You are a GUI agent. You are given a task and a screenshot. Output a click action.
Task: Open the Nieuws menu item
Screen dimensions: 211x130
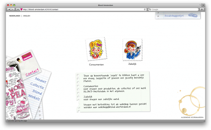41,80
